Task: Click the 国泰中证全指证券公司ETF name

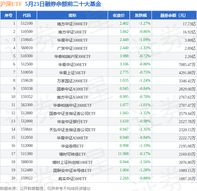Action: (72, 113)
